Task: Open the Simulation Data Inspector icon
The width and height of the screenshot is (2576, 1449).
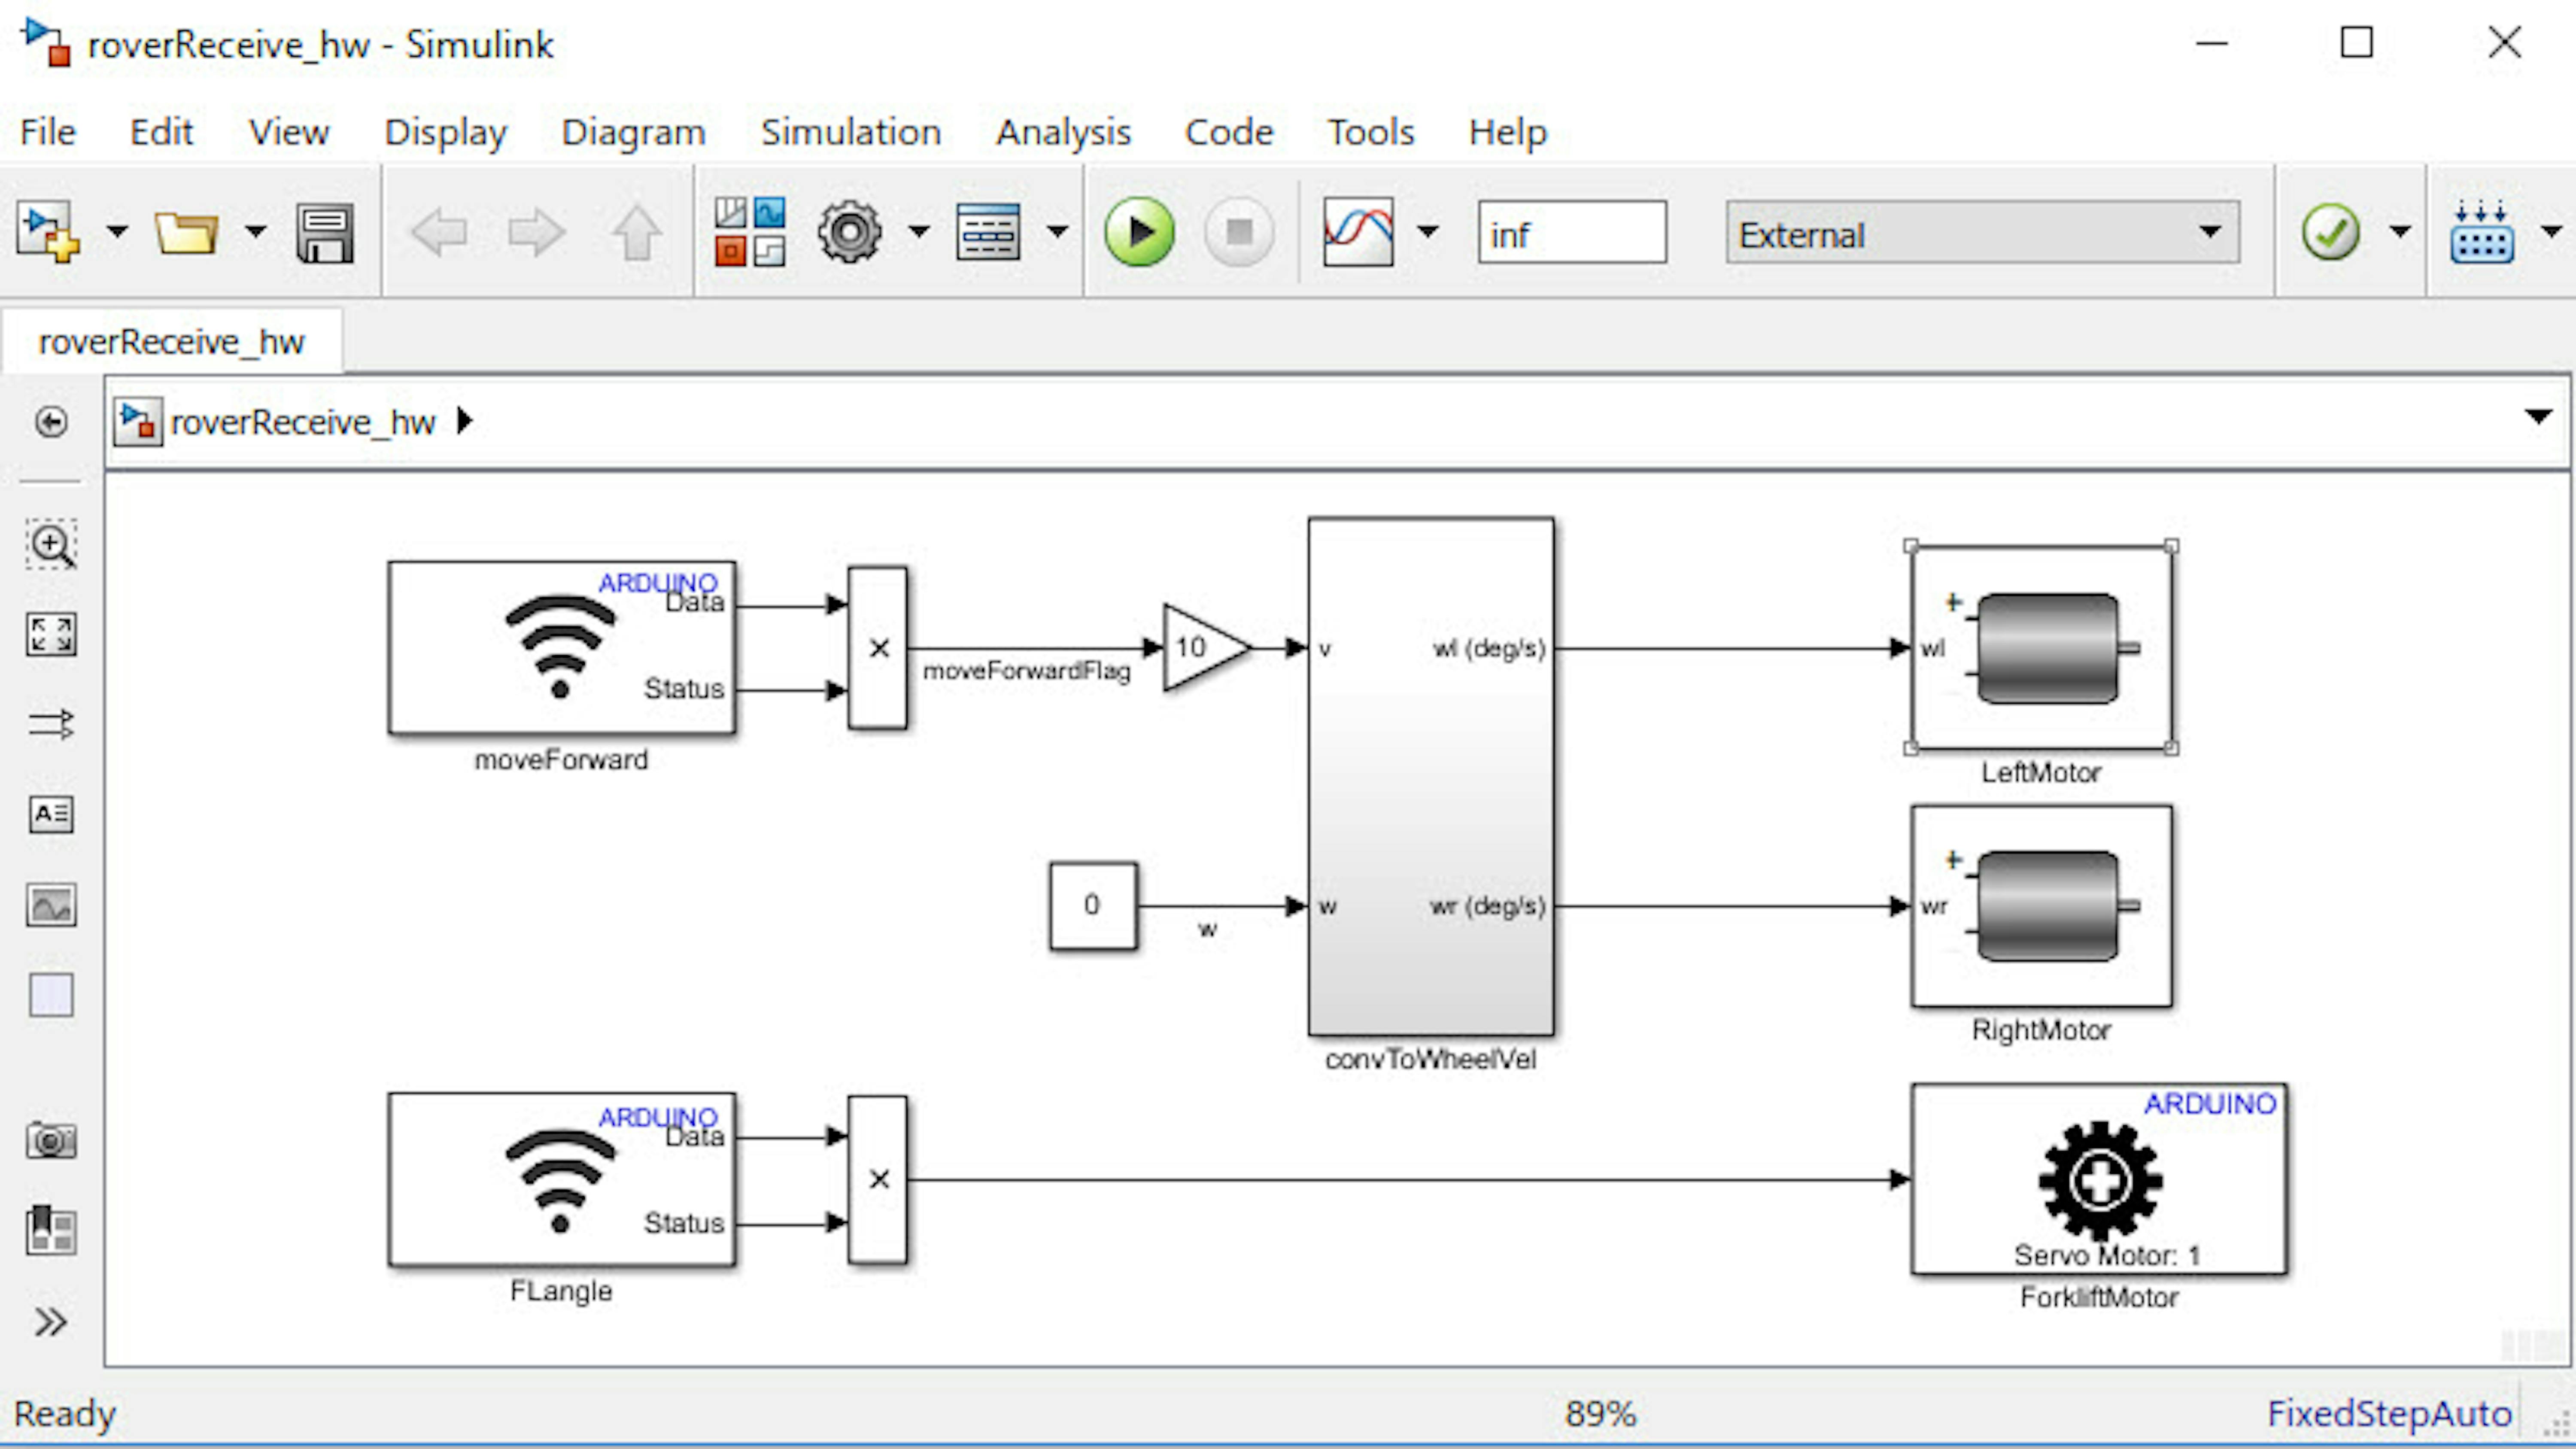Action: [1358, 232]
